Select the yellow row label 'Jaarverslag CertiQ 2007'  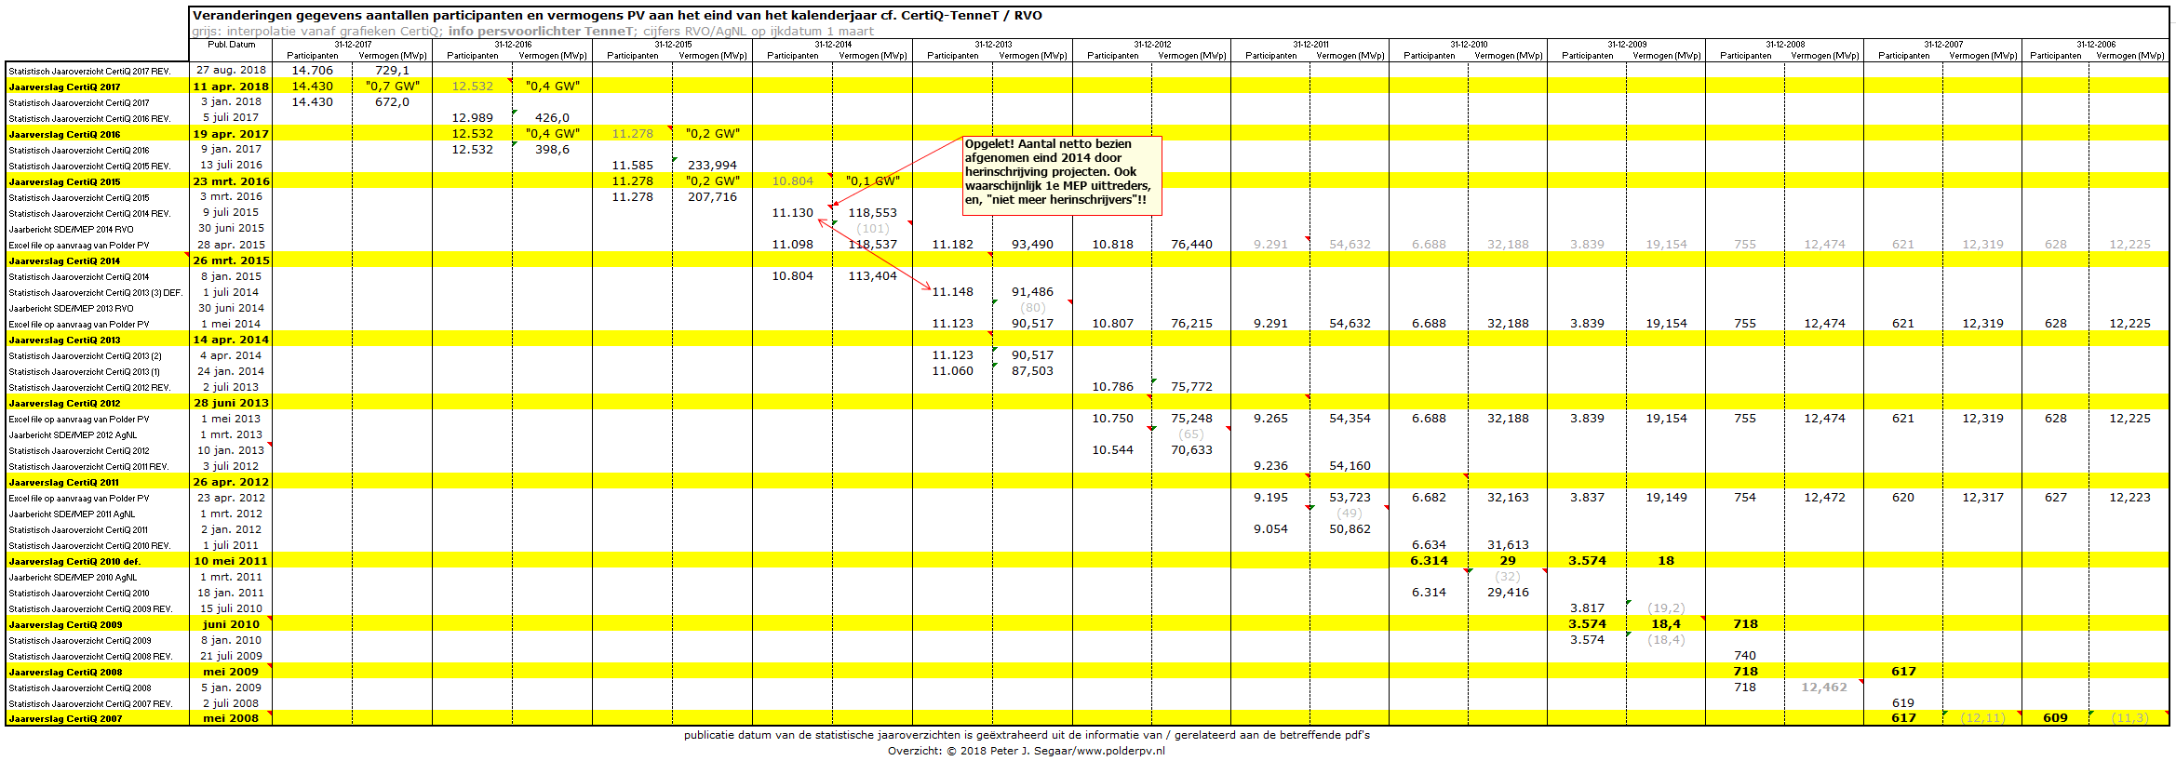(65, 719)
